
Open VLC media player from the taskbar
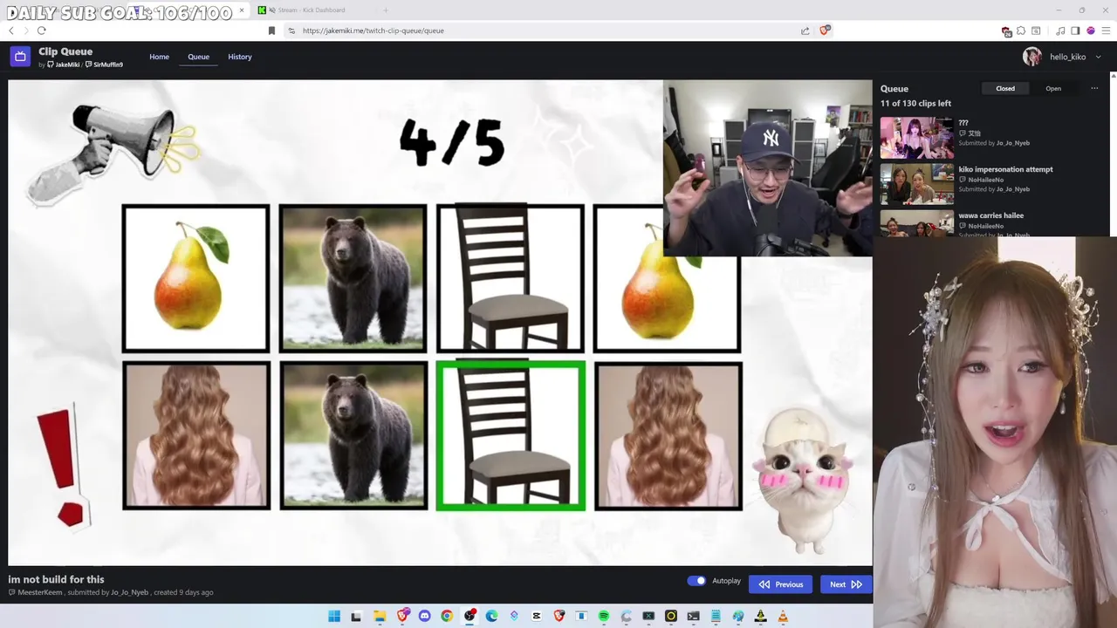[x=783, y=616]
